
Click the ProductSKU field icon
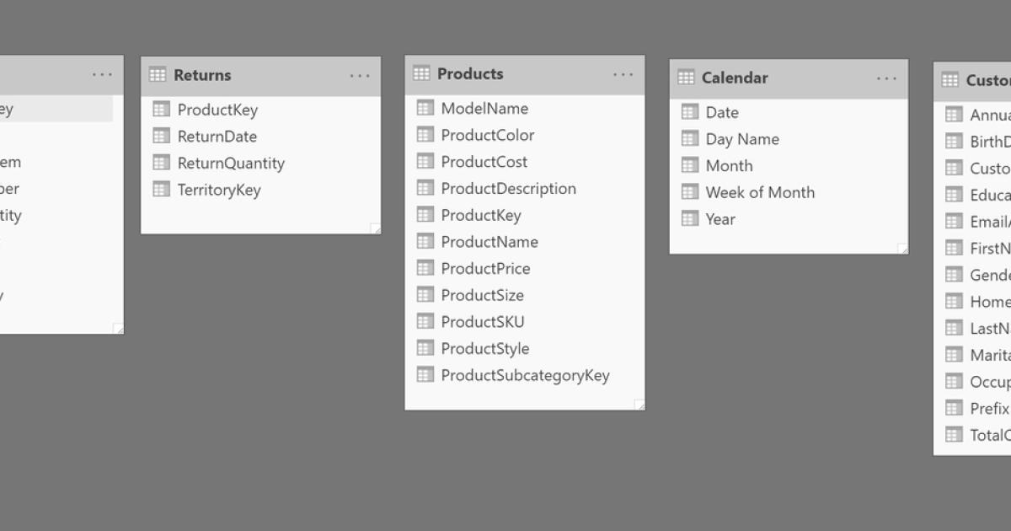click(x=425, y=321)
